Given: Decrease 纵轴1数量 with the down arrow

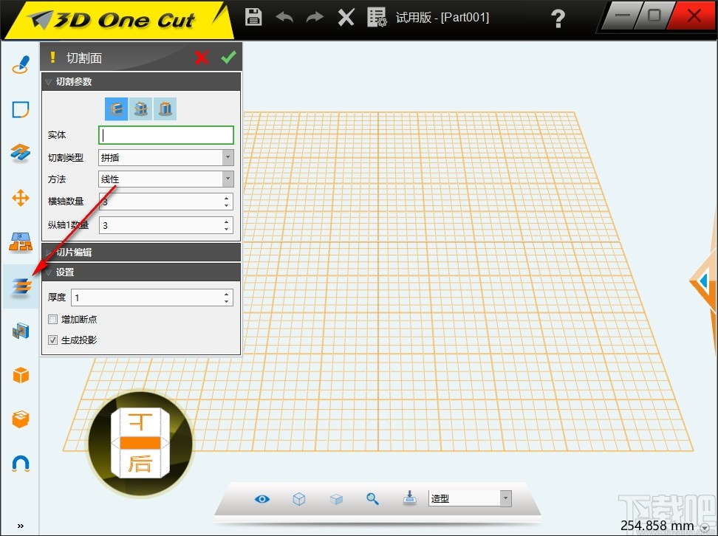Looking at the screenshot, I should (x=226, y=229).
